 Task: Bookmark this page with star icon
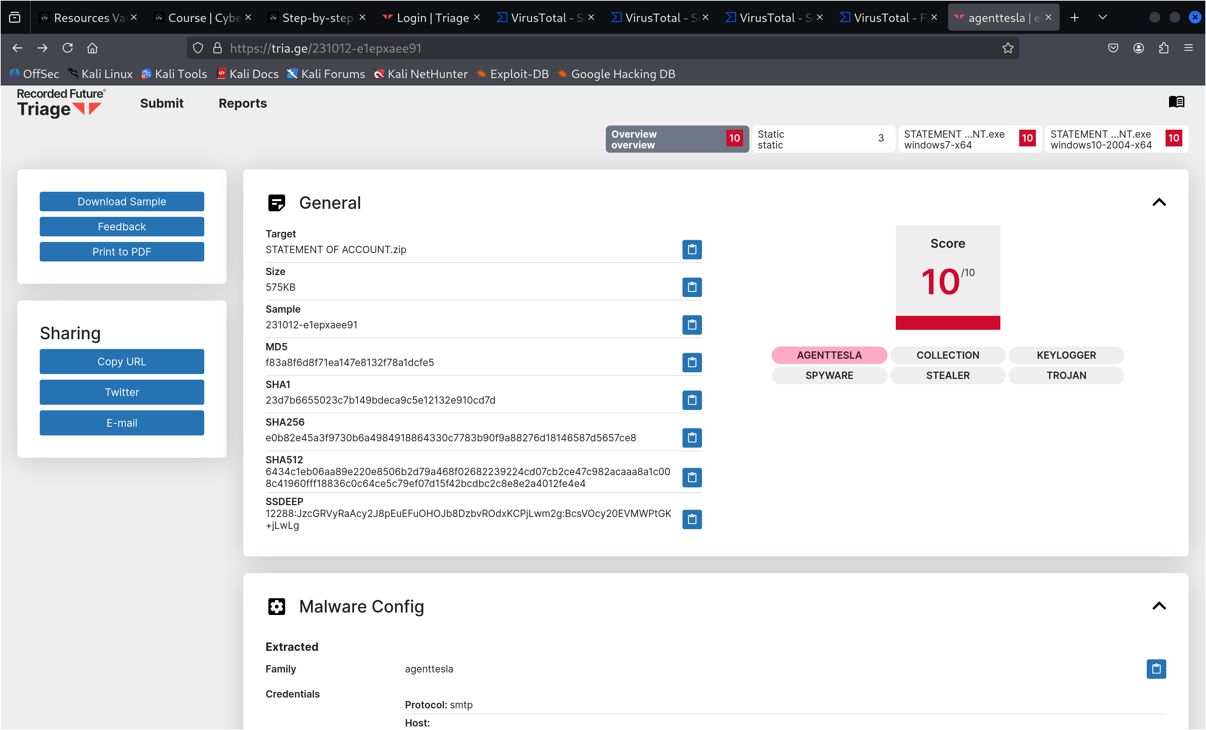1007,48
